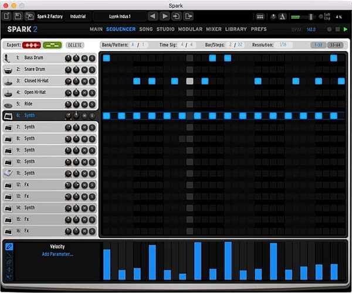
Task: Click track 16 Fx instrument icon
Action: (8, 231)
